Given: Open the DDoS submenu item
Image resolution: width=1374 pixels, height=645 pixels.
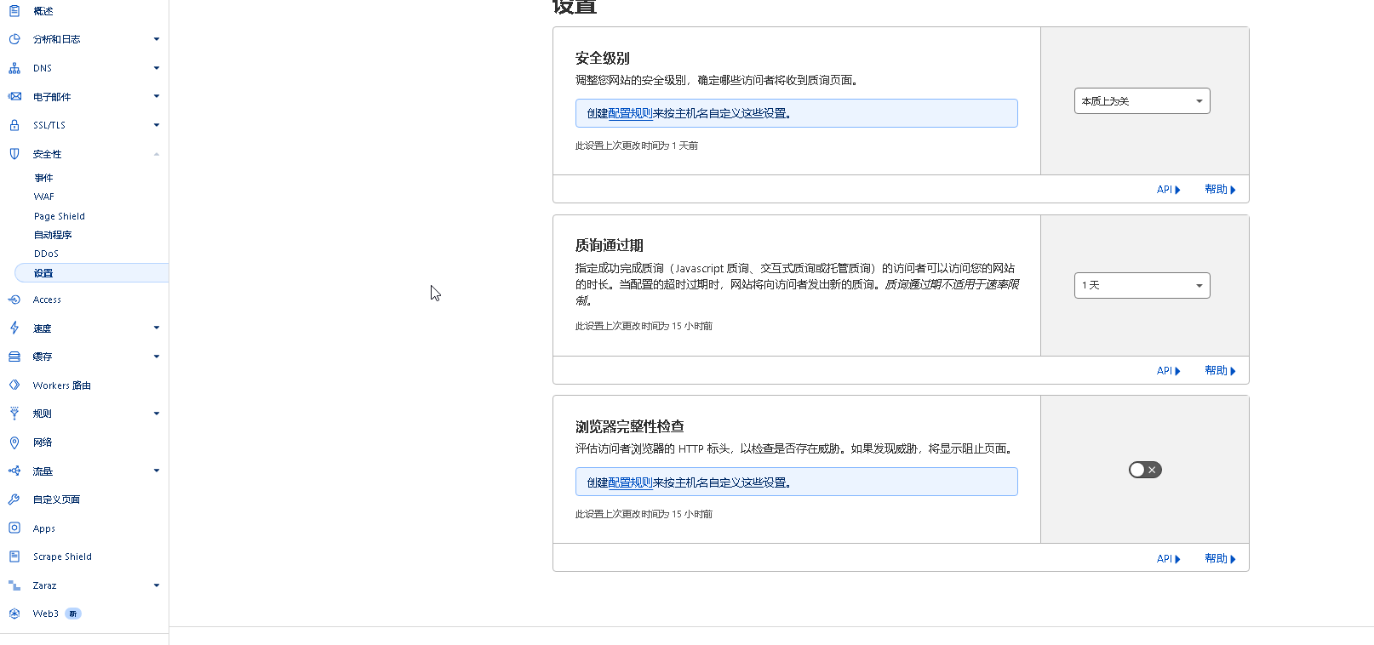Looking at the screenshot, I should (x=47, y=254).
